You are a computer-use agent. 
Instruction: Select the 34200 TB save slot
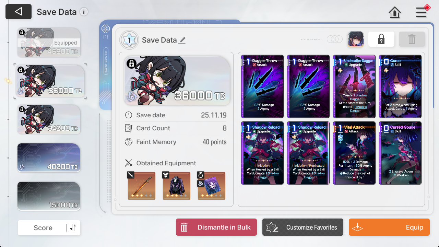49,119
